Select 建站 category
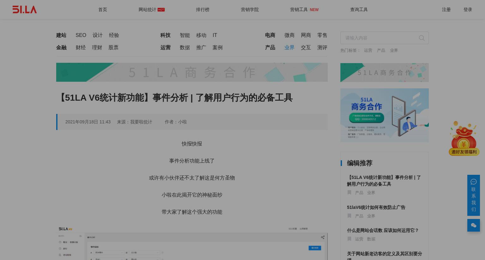 (61, 35)
